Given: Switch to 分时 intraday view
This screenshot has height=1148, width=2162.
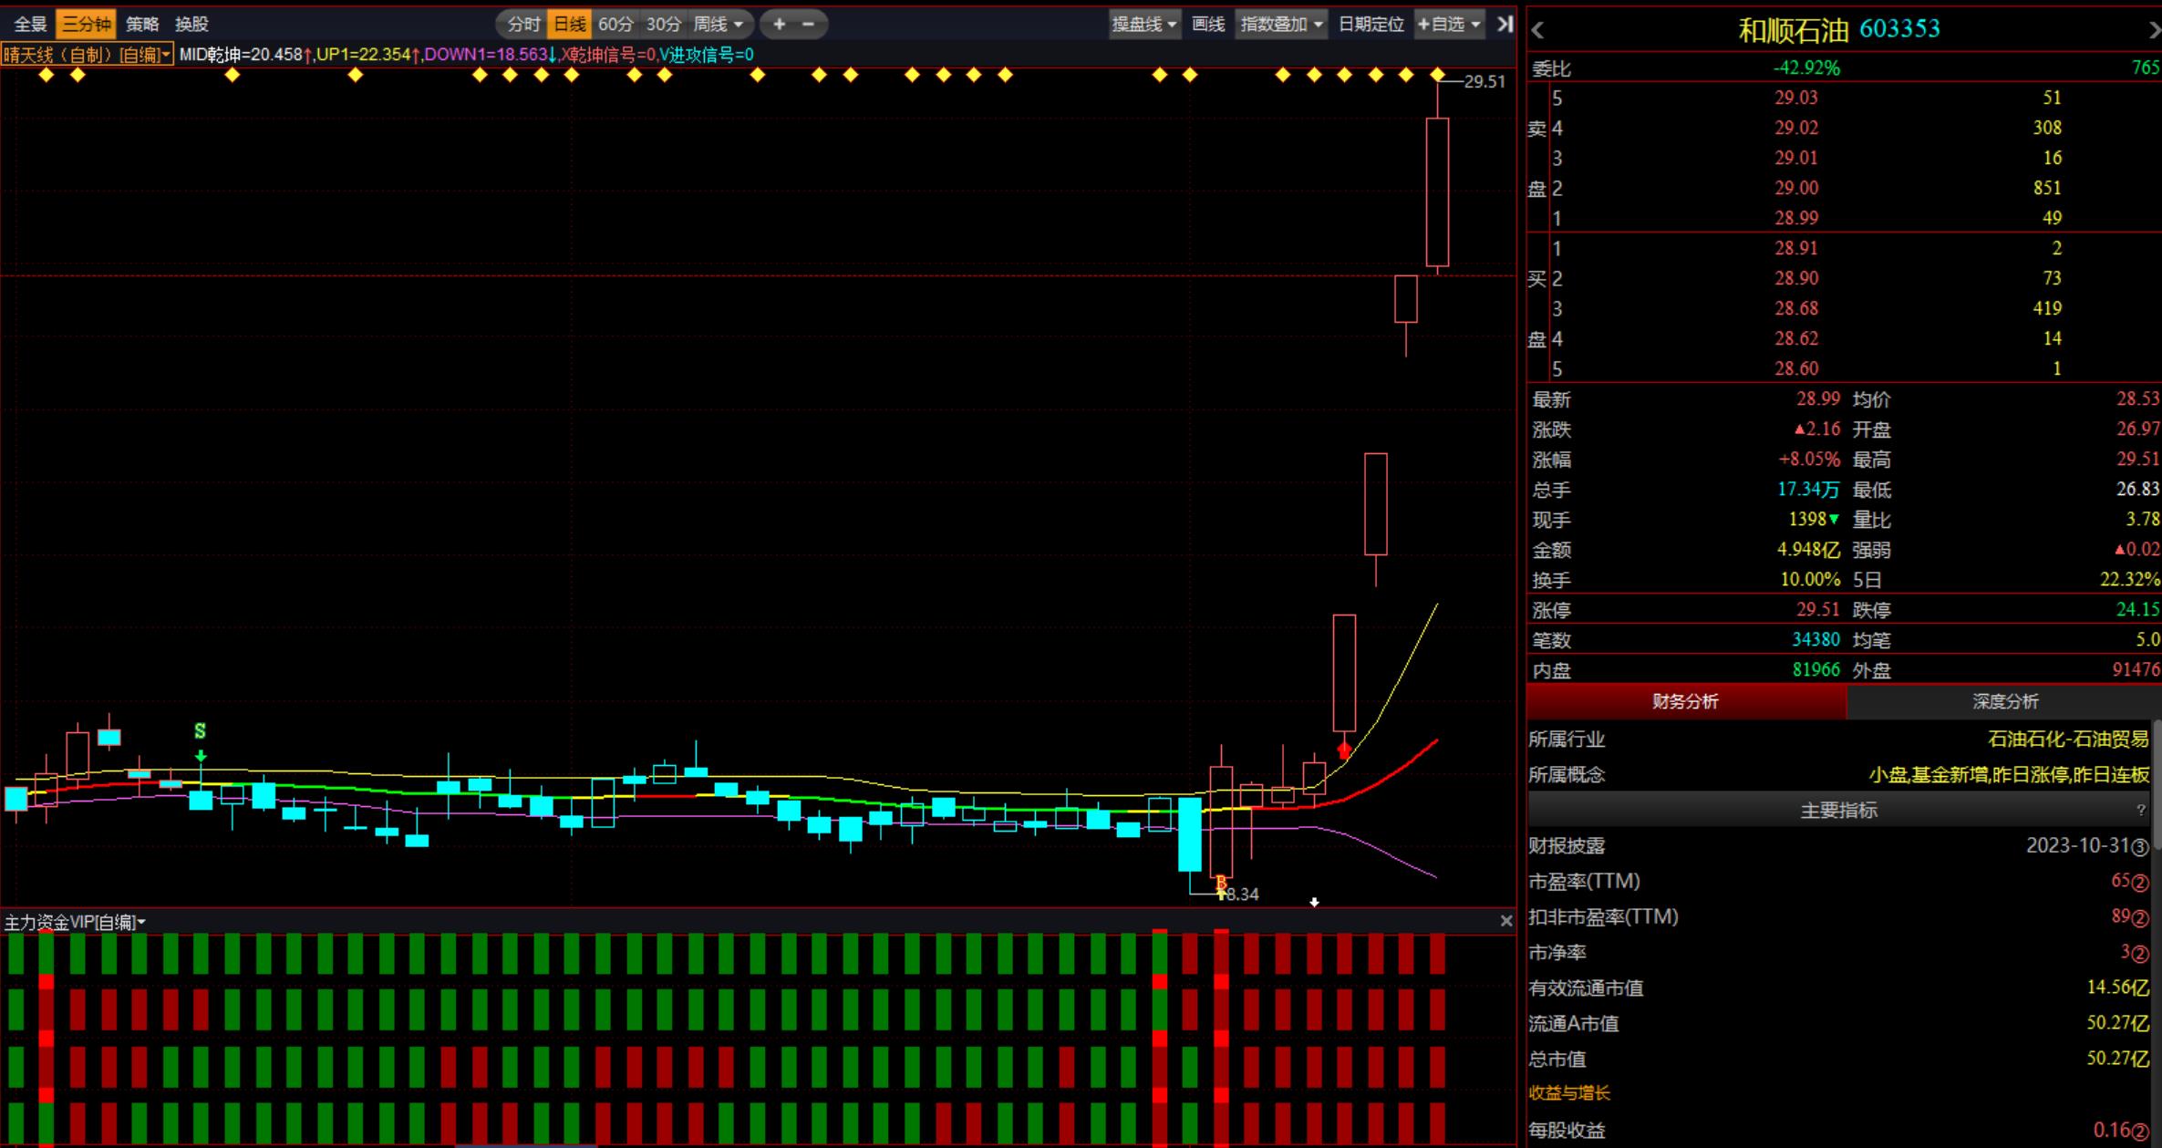Looking at the screenshot, I should coord(523,25).
